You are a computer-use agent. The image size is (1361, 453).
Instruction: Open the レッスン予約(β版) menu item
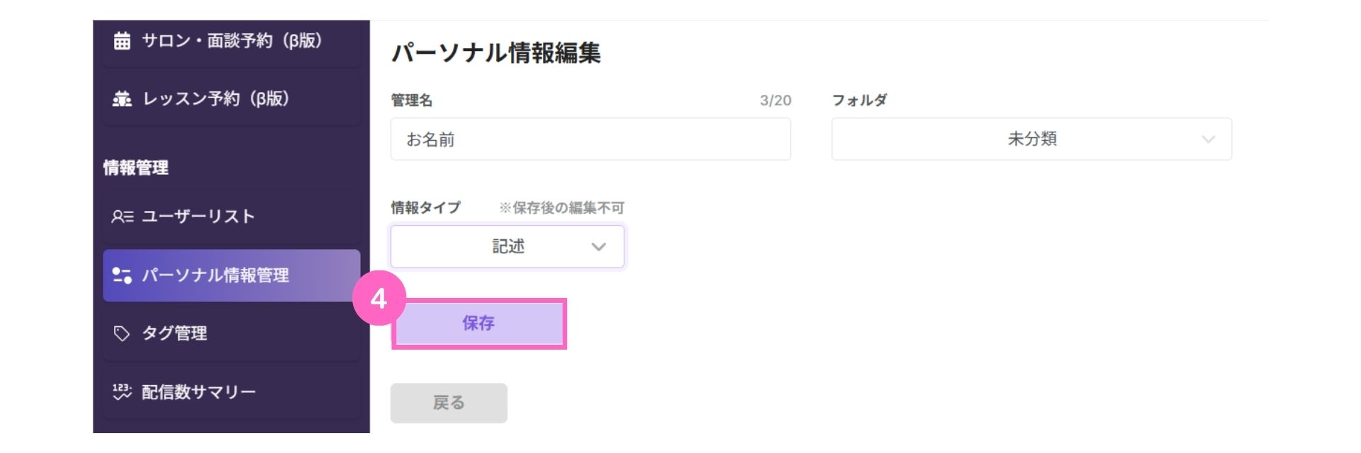tap(232, 99)
